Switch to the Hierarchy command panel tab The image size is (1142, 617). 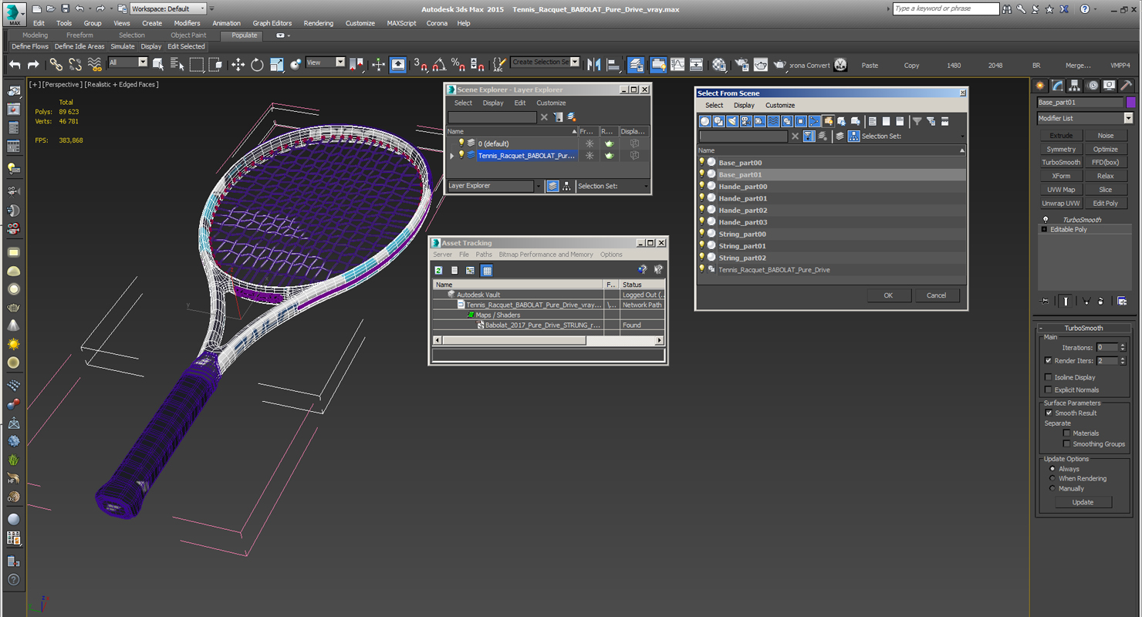(x=1075, y=86)
